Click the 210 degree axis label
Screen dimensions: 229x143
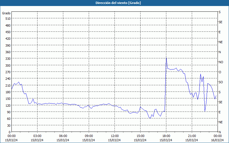tap(8, 86)
